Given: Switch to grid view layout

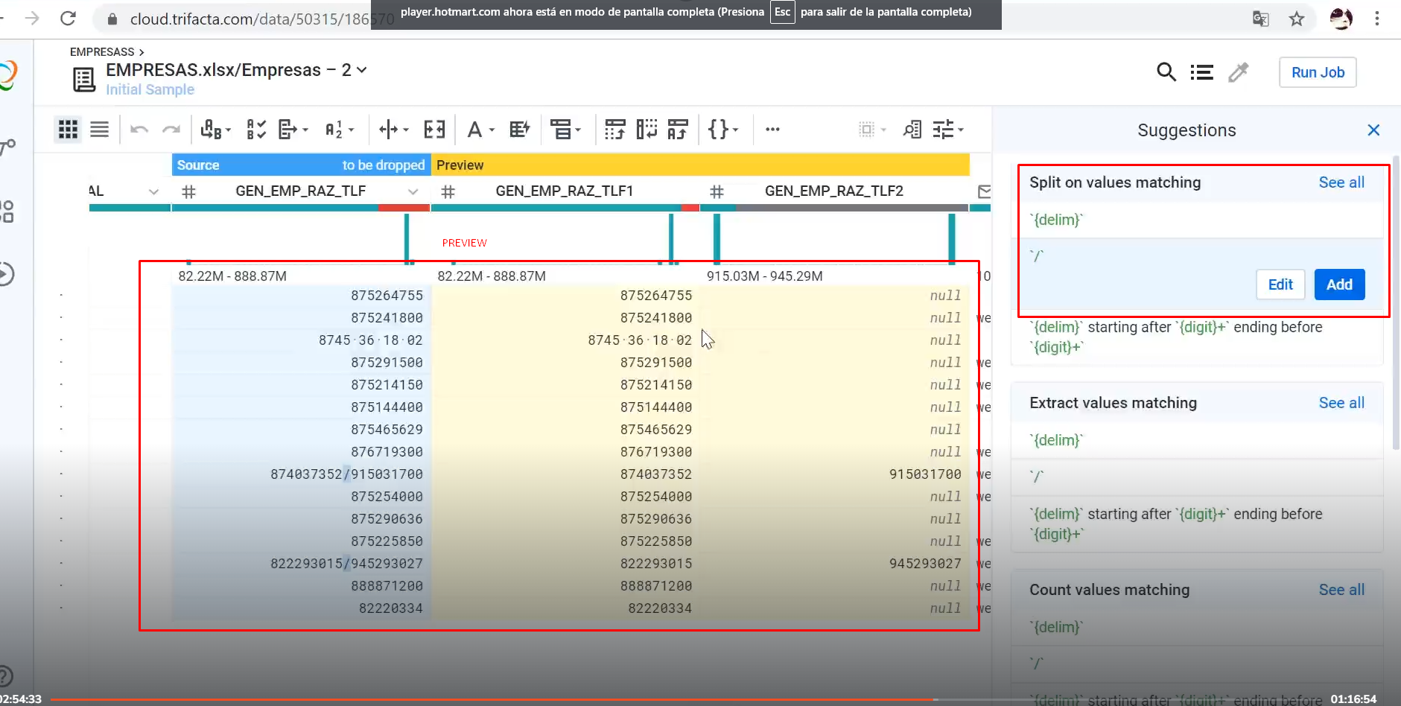Looking at the screenshot, I should point(68,129).
